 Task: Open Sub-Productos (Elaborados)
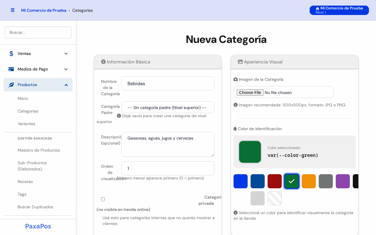[32, 166]
